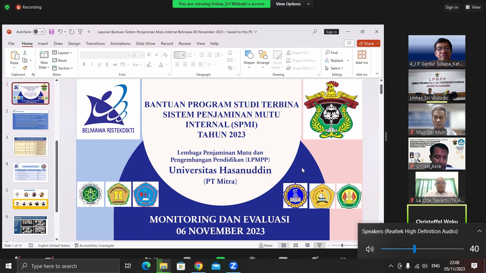Start presentation from beginning icon
Screen dimensions: 486x273
81,32
